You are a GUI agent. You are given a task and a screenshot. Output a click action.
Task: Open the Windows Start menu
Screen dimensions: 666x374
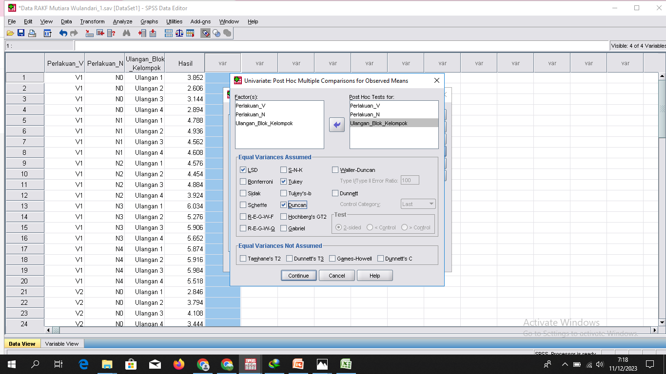12,364
